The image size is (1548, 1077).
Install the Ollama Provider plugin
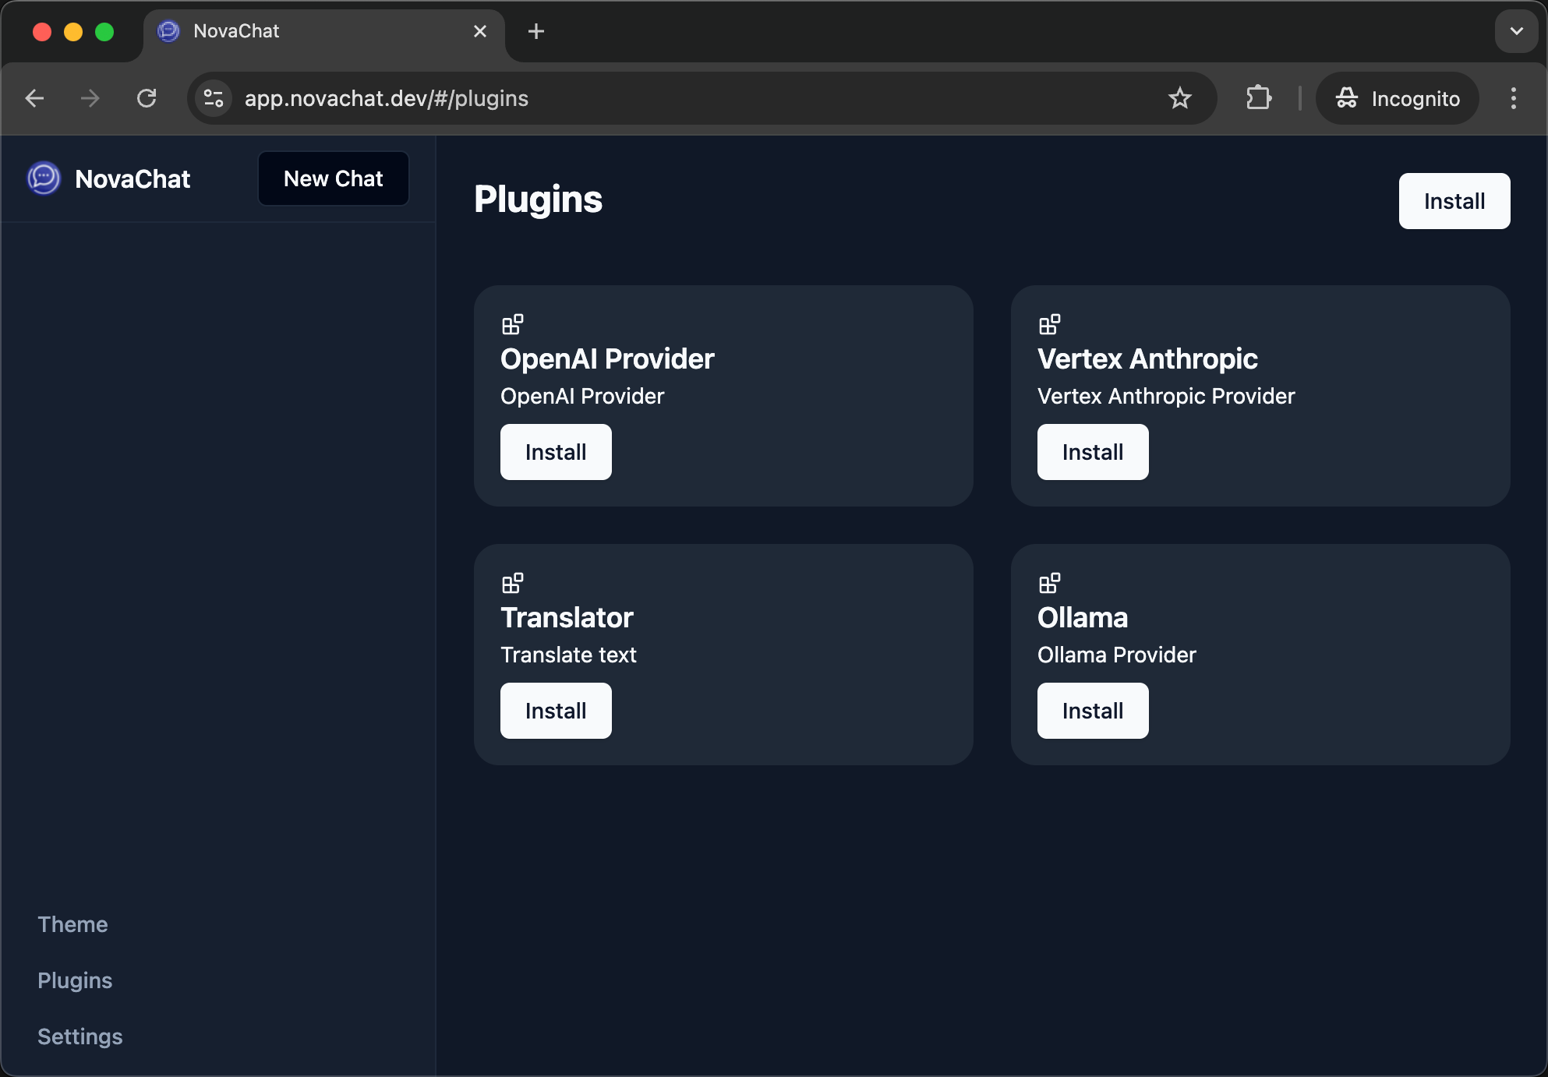pos(1093,710)
